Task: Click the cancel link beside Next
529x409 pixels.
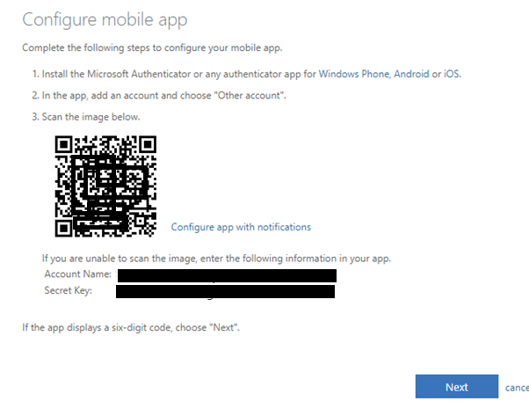Action: 517,387
